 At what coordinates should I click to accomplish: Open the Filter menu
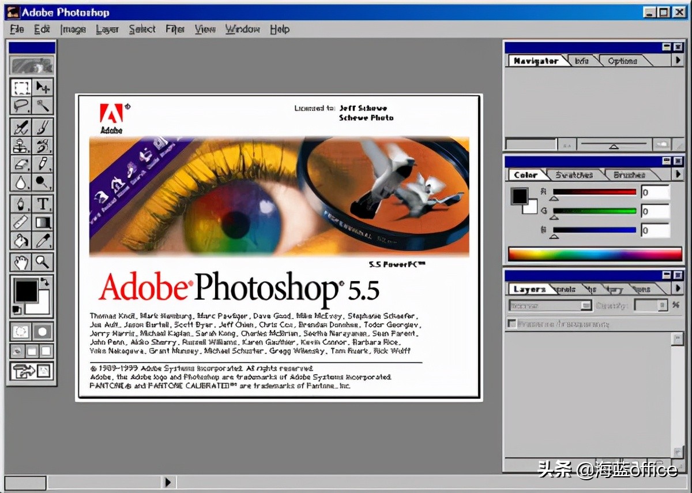pyautogui.click(x=174, y=29)
